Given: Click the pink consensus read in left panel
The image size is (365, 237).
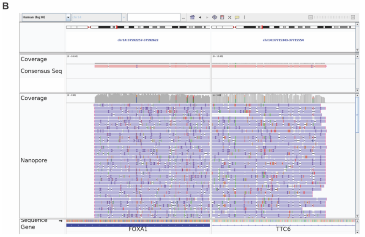Looking at the screenshot, I should coord(152,66).
